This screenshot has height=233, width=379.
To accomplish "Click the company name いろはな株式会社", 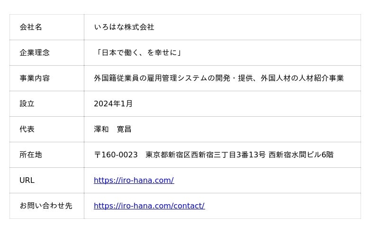I will (124, 27).
